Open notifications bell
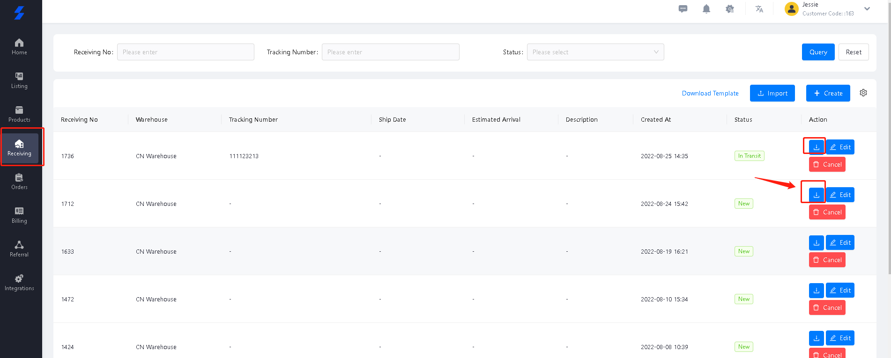 [x=706, y=9]
